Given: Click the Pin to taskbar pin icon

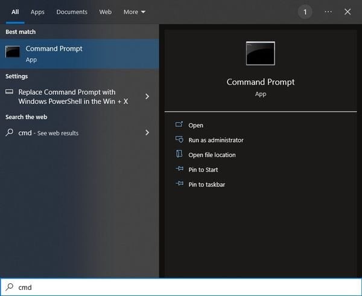Looking at the screenshot, I should 179,184.
